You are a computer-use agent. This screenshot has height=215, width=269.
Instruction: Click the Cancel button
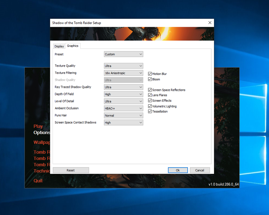(x=200, y=170)
